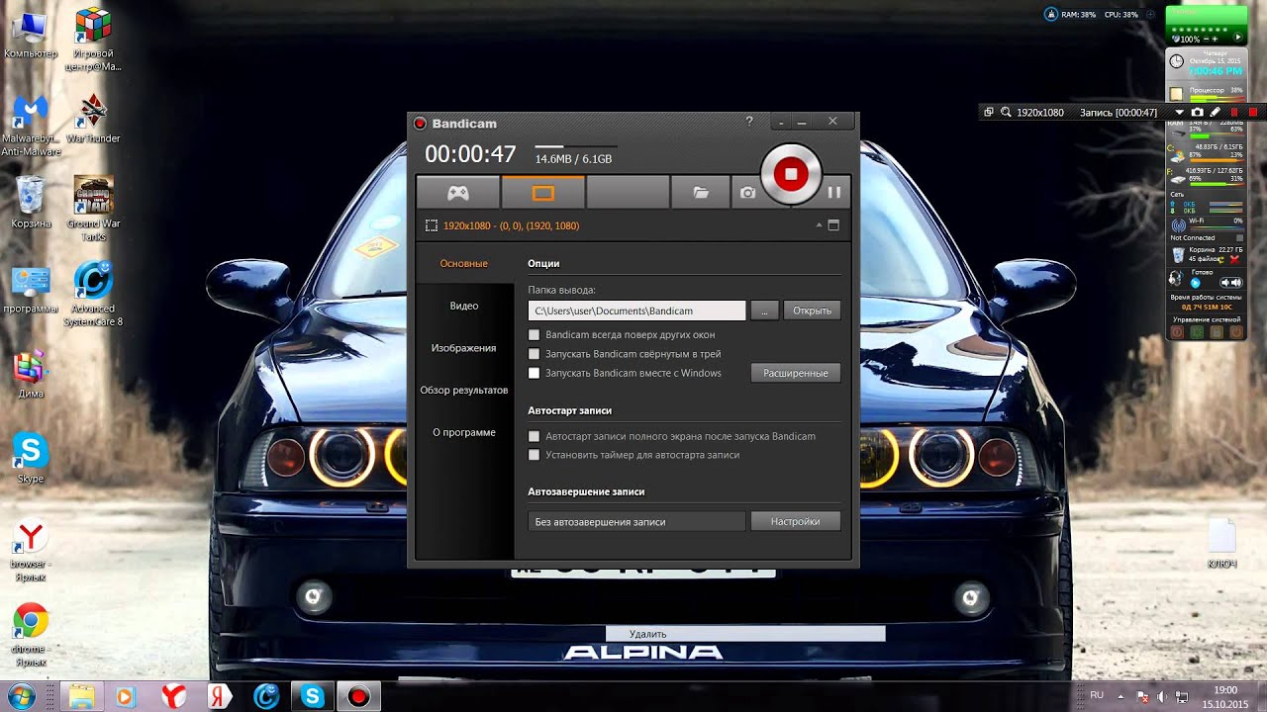Click the output folder path field
The width and height of the screenshot is (1267, 712).
pos(636,311)
